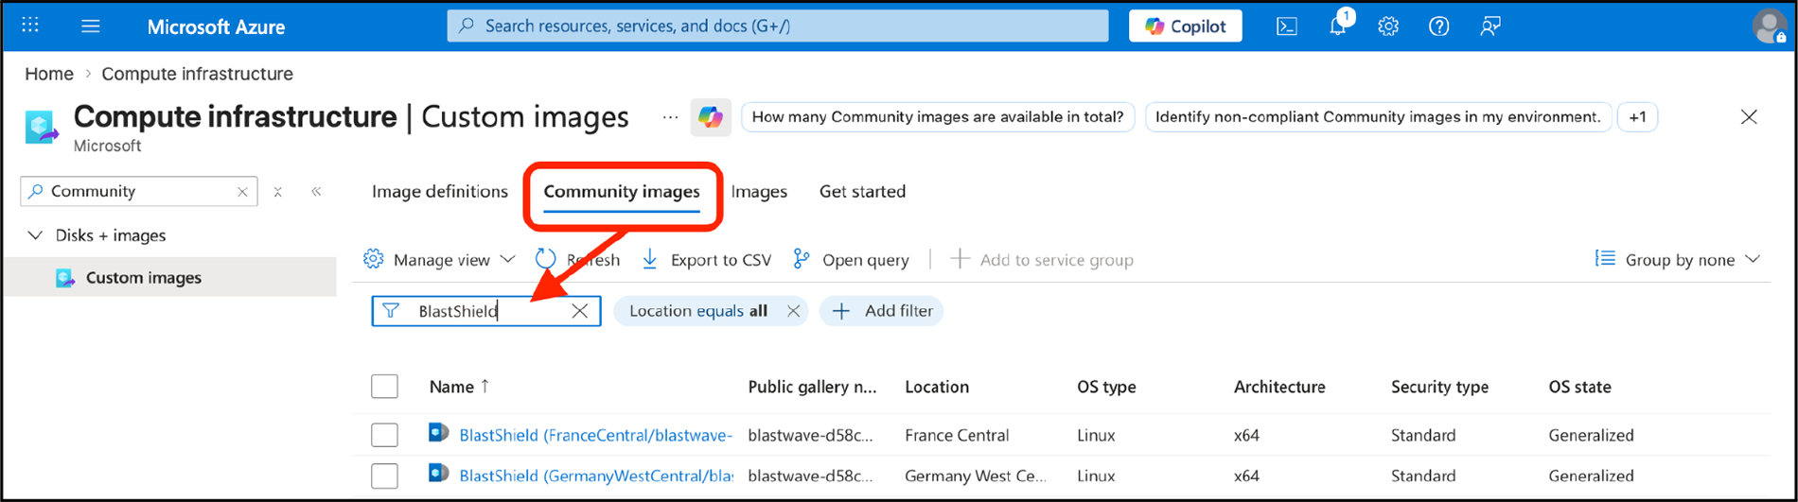
Task: Click the Manage view gear icon
Action: pyautogui.click(x=374, y=259)
